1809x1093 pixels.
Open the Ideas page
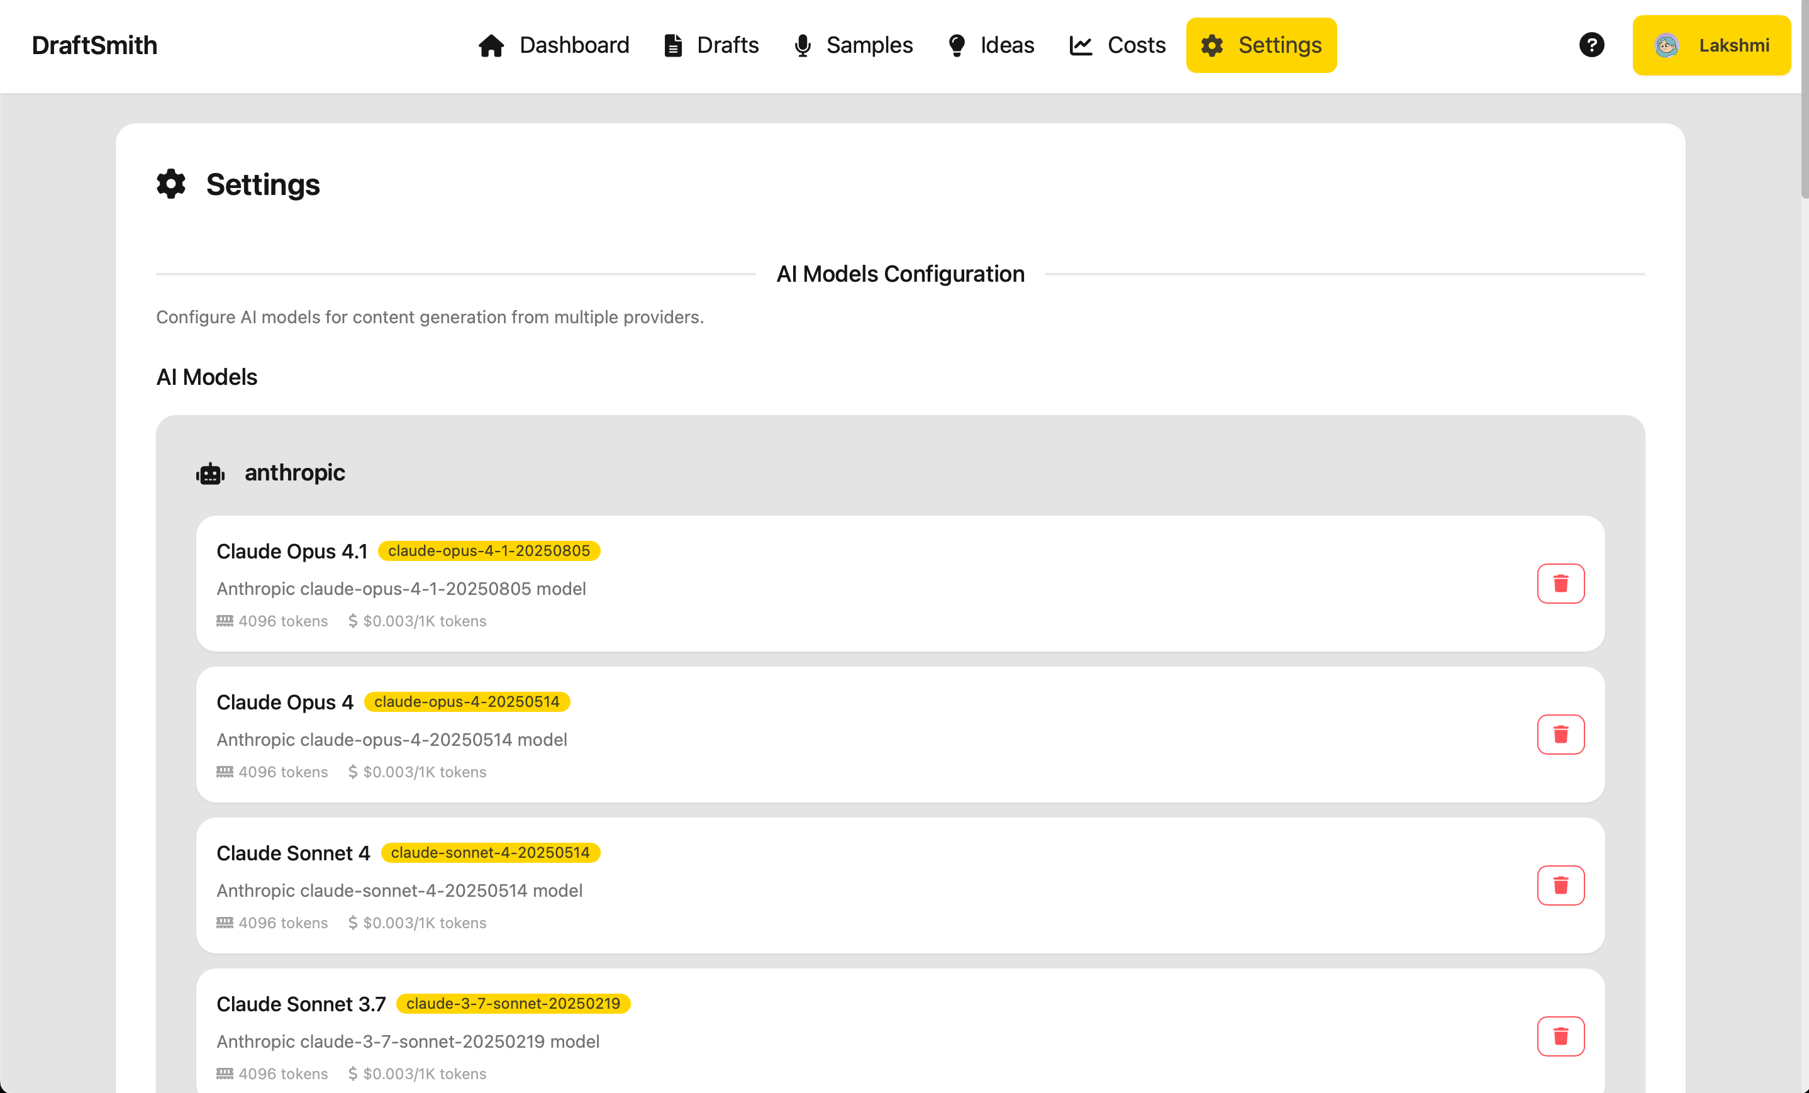(x=991, y=45)
